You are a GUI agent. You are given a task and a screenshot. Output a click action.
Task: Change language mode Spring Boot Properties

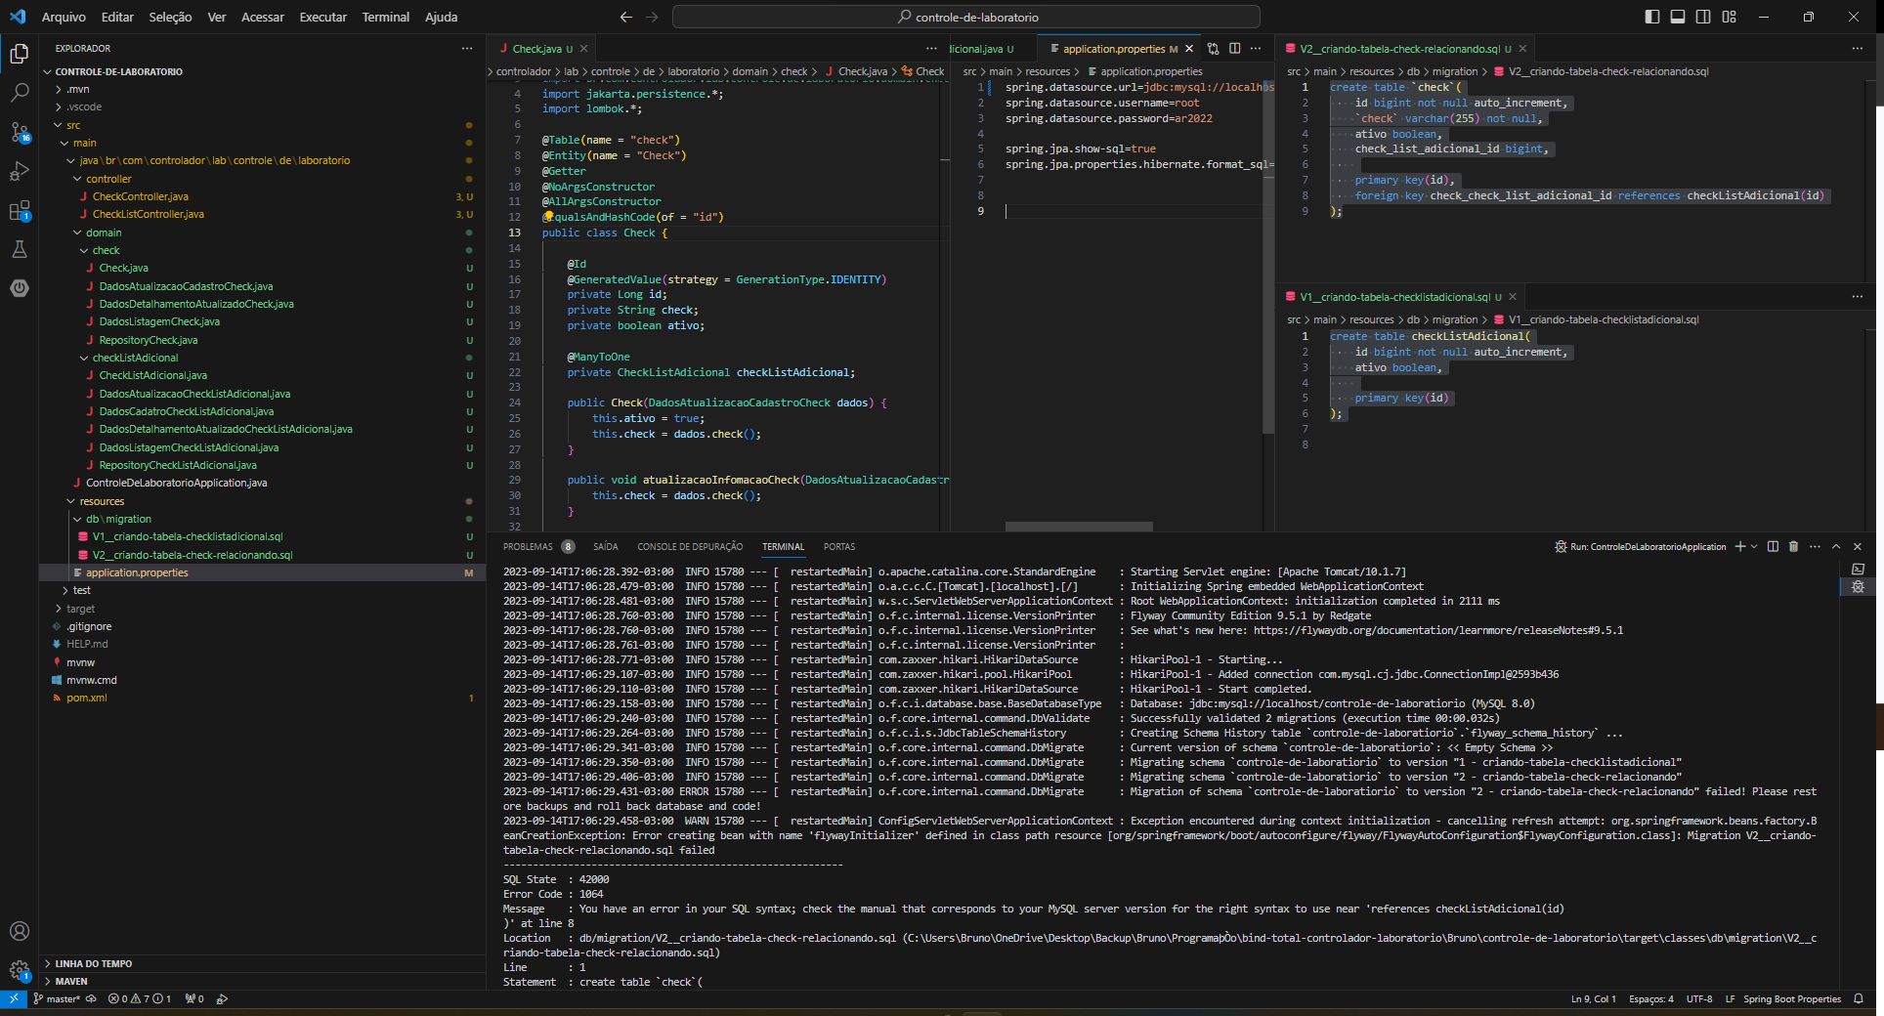[1792, 998]
